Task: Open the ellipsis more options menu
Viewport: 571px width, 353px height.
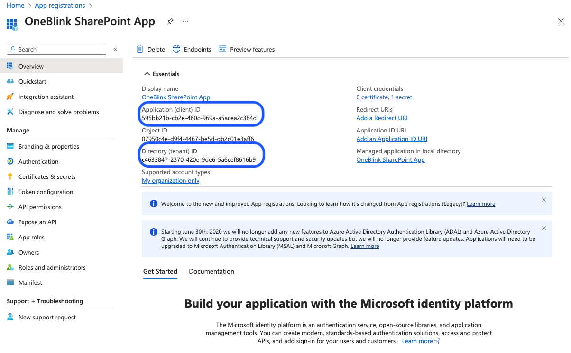Action: click(185, 21)
